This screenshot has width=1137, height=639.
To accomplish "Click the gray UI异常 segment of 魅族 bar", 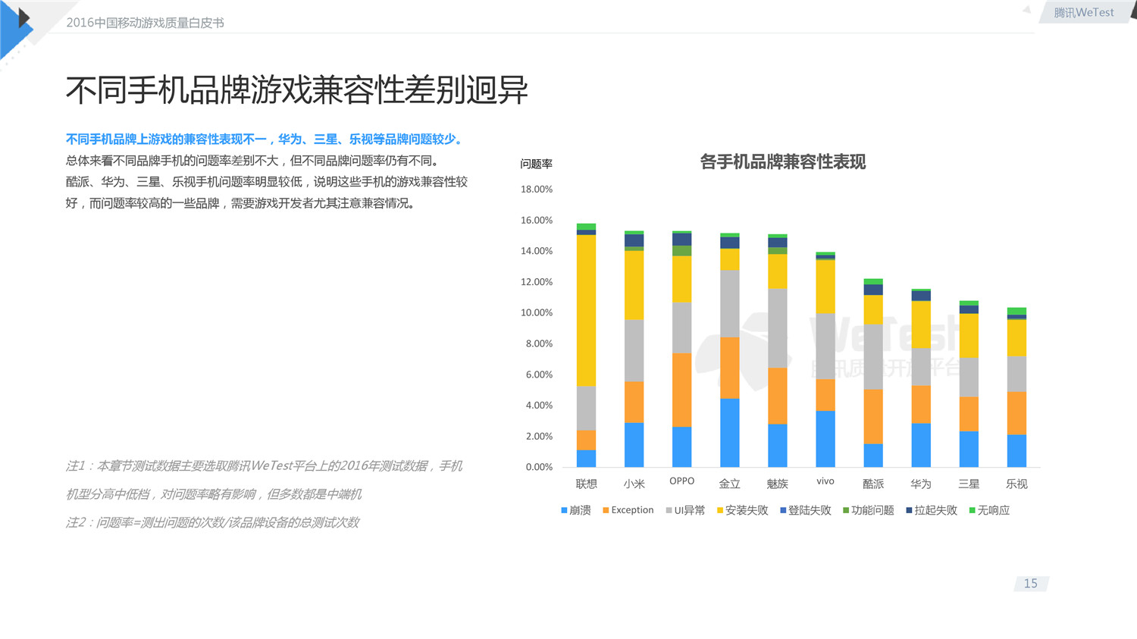I will (x=778, y=329).
